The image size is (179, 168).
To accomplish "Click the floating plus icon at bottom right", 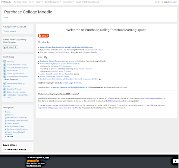I will (175, 161).
